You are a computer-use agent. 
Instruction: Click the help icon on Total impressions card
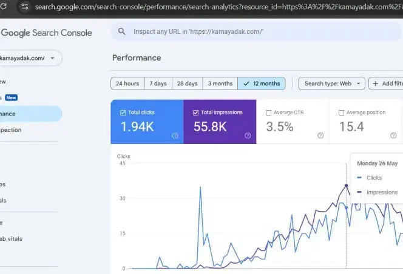(x=248, y=135)
